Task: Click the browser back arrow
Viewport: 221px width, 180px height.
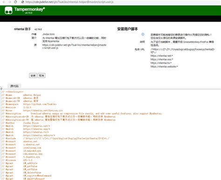Action: [4, 2]
